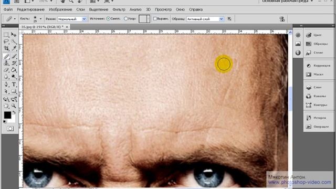Open the pattern picker swatch dropdown

148,19
